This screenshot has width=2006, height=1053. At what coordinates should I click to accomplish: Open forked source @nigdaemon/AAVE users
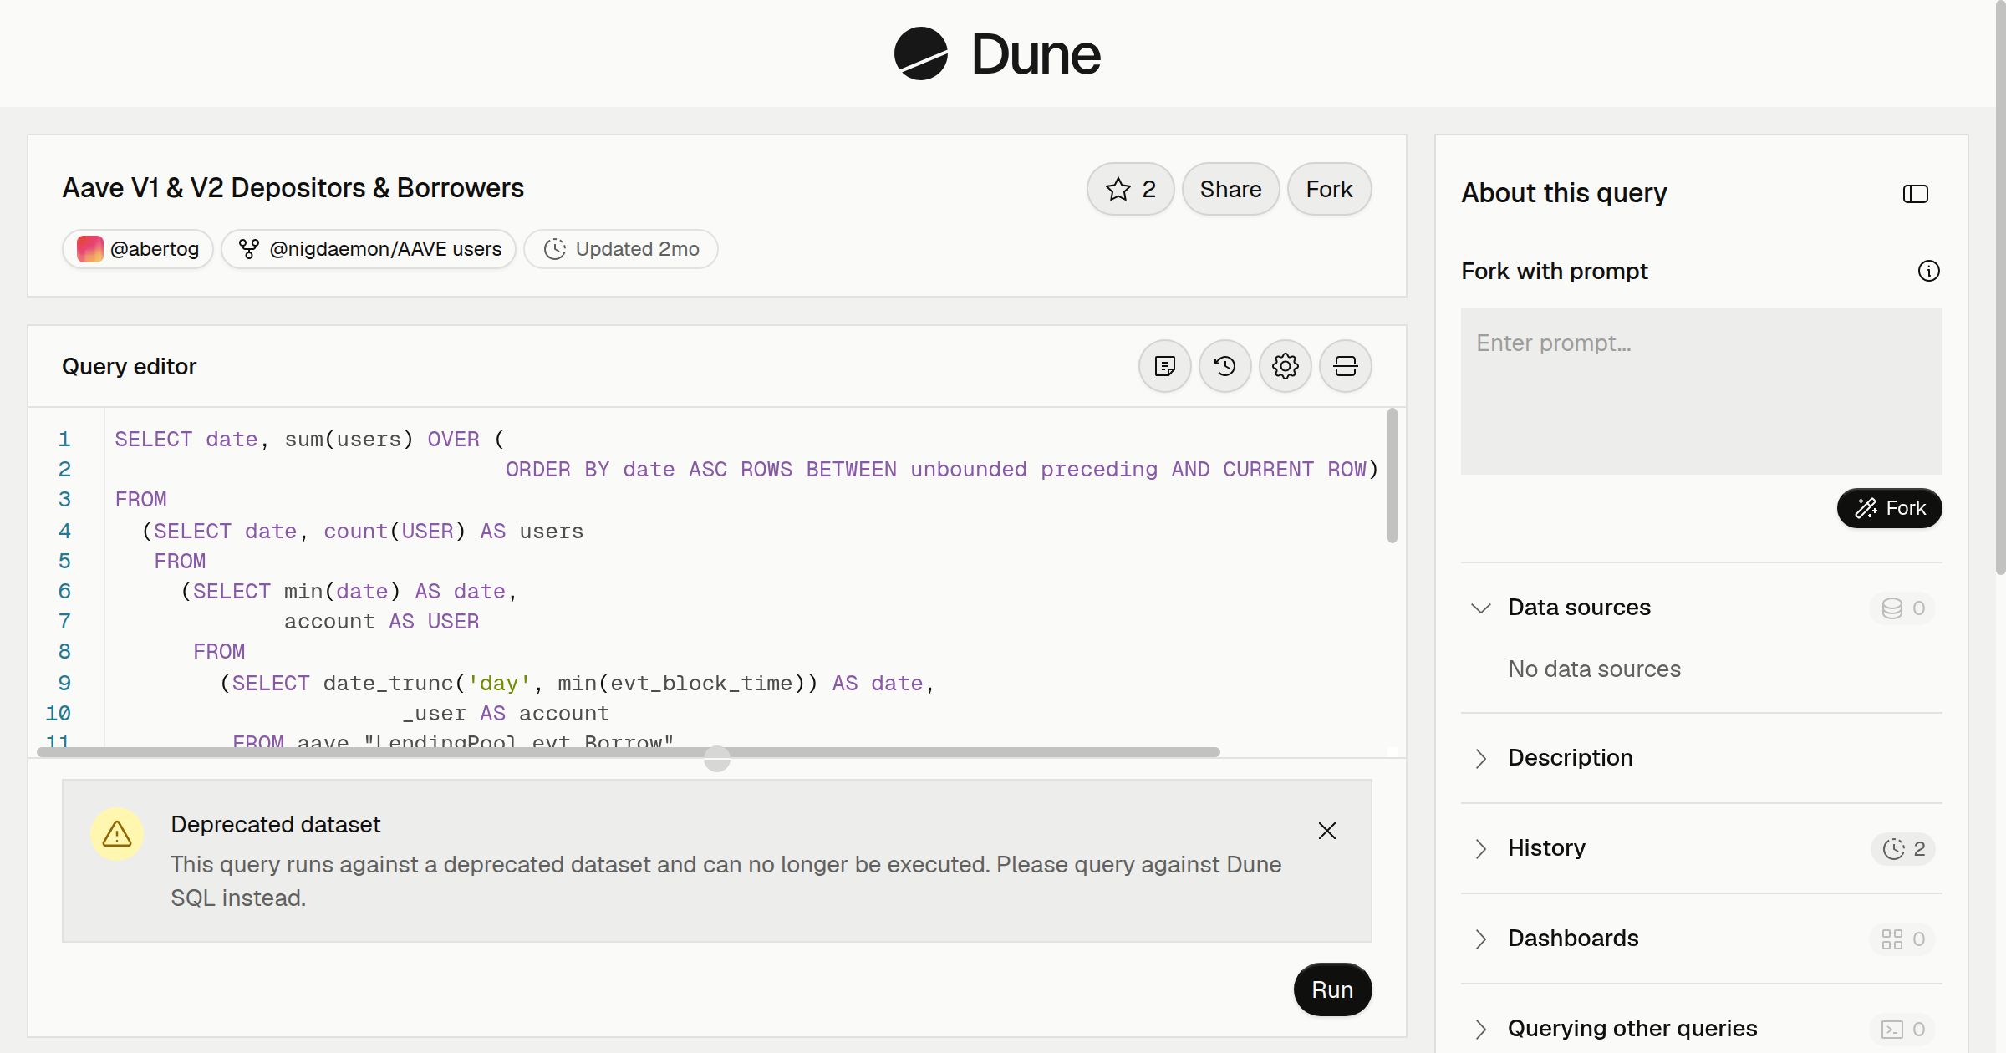[369, 249]
